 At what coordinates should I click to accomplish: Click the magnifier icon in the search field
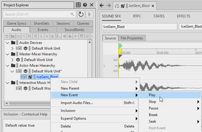[x=72, y=14]
